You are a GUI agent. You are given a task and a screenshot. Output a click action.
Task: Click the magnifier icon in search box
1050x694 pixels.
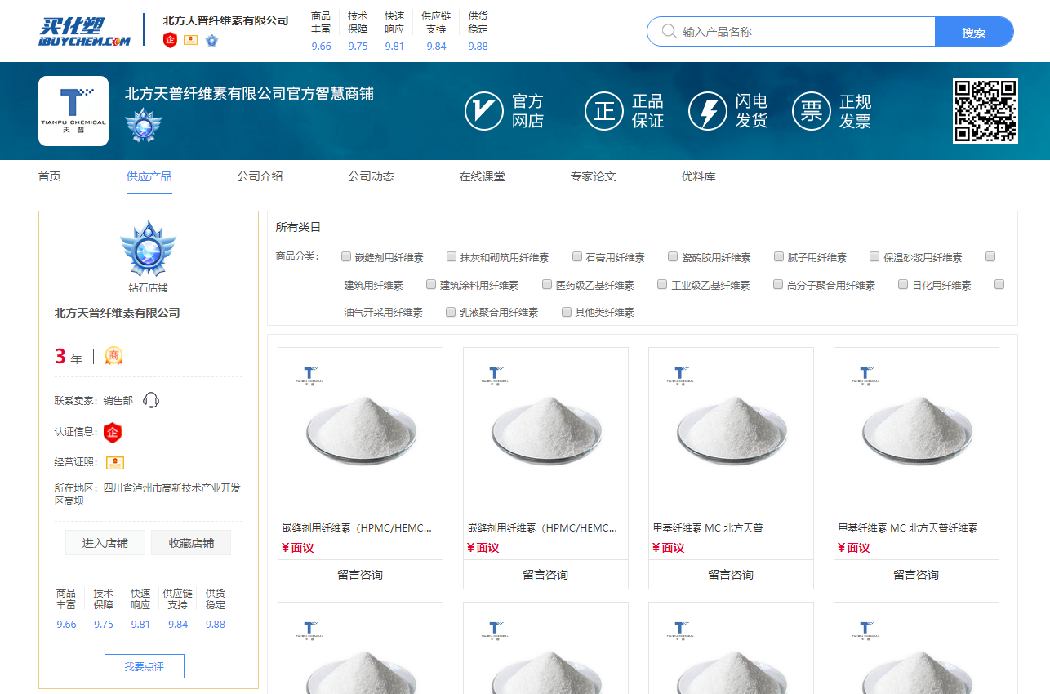tap(669, 31)
